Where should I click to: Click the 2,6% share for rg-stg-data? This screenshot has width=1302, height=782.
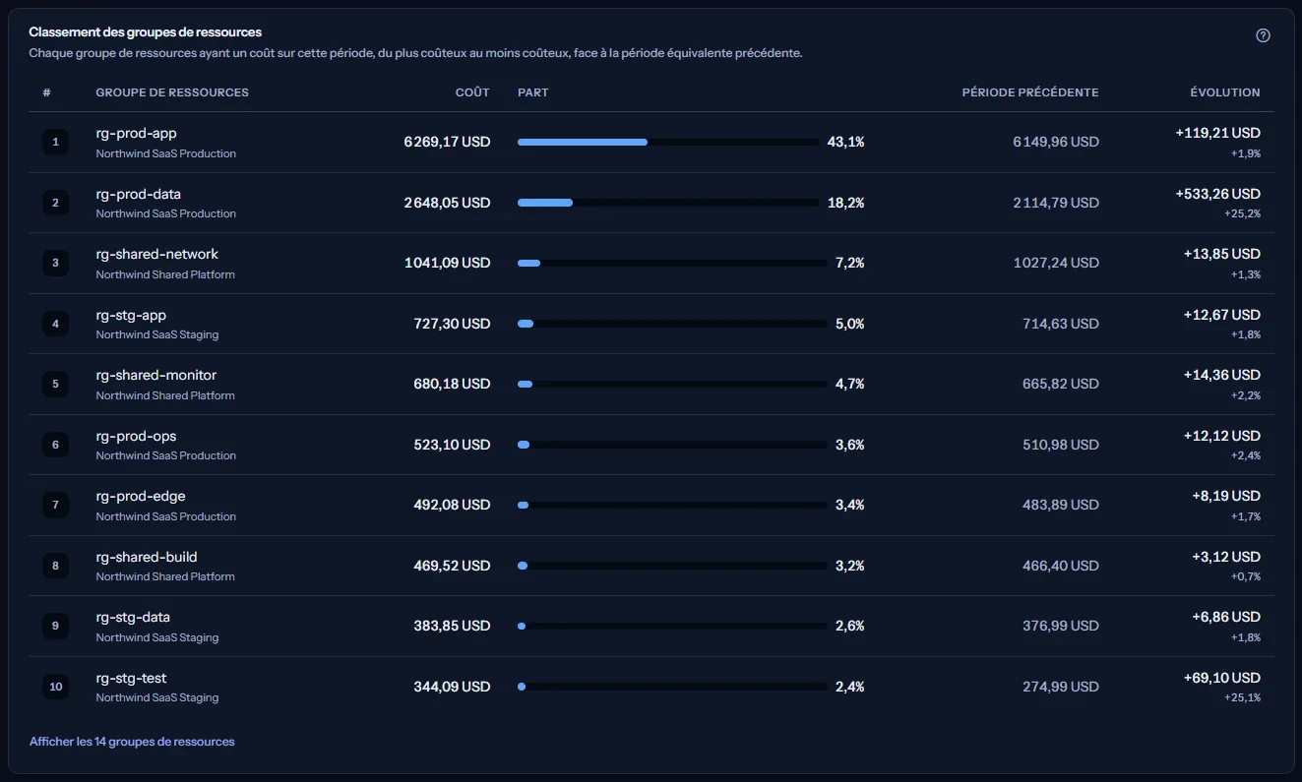[850, 626]
